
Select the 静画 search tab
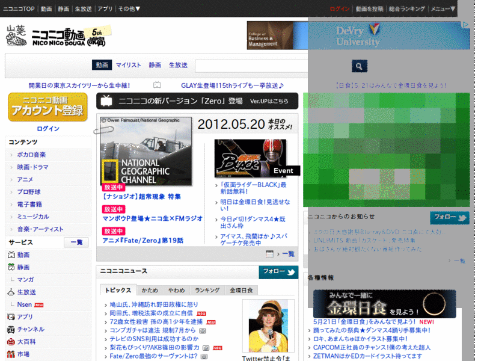click(155, 65)
